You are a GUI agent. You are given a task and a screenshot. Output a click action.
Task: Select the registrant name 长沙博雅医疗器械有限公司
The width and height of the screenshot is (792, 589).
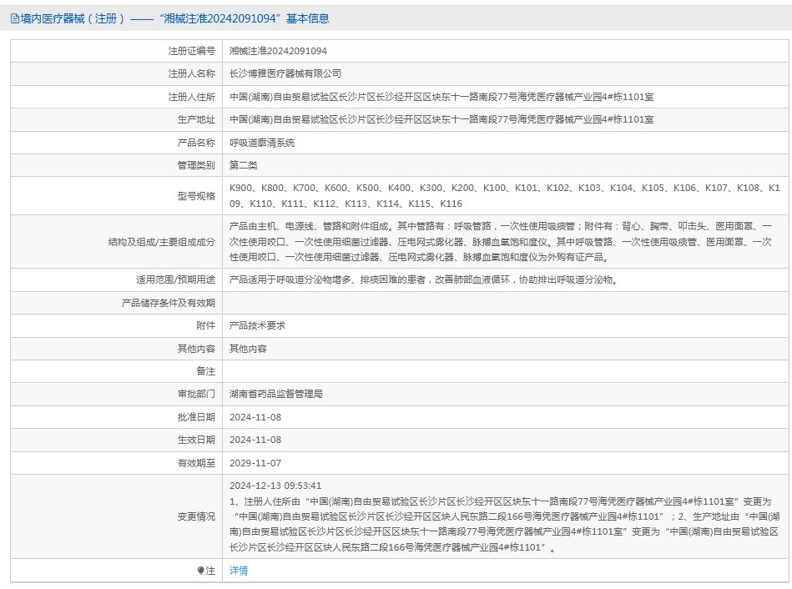[285, 73]
